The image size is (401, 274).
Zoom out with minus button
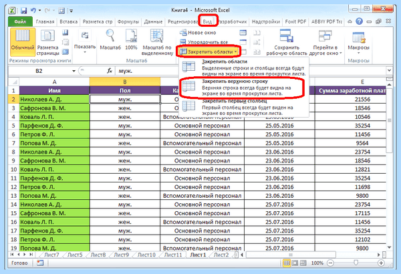(x=330, y=263)
